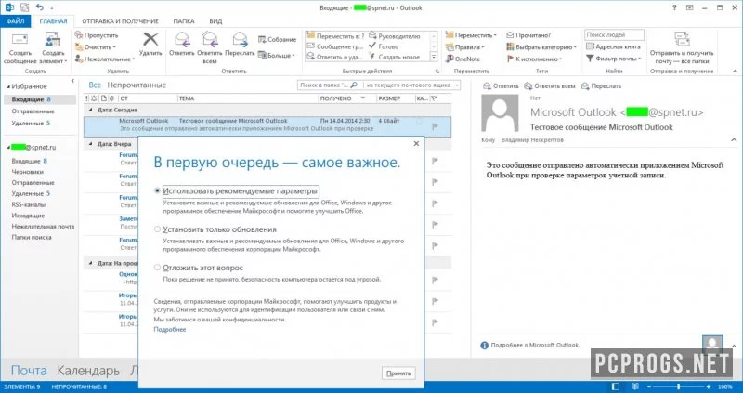
Task: Click zoom out minus button
Action: click(649, 386)
